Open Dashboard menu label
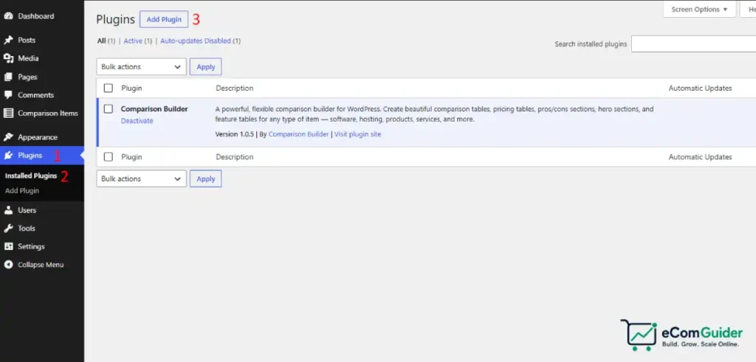The image size is (756, 362). coord(36,16)
